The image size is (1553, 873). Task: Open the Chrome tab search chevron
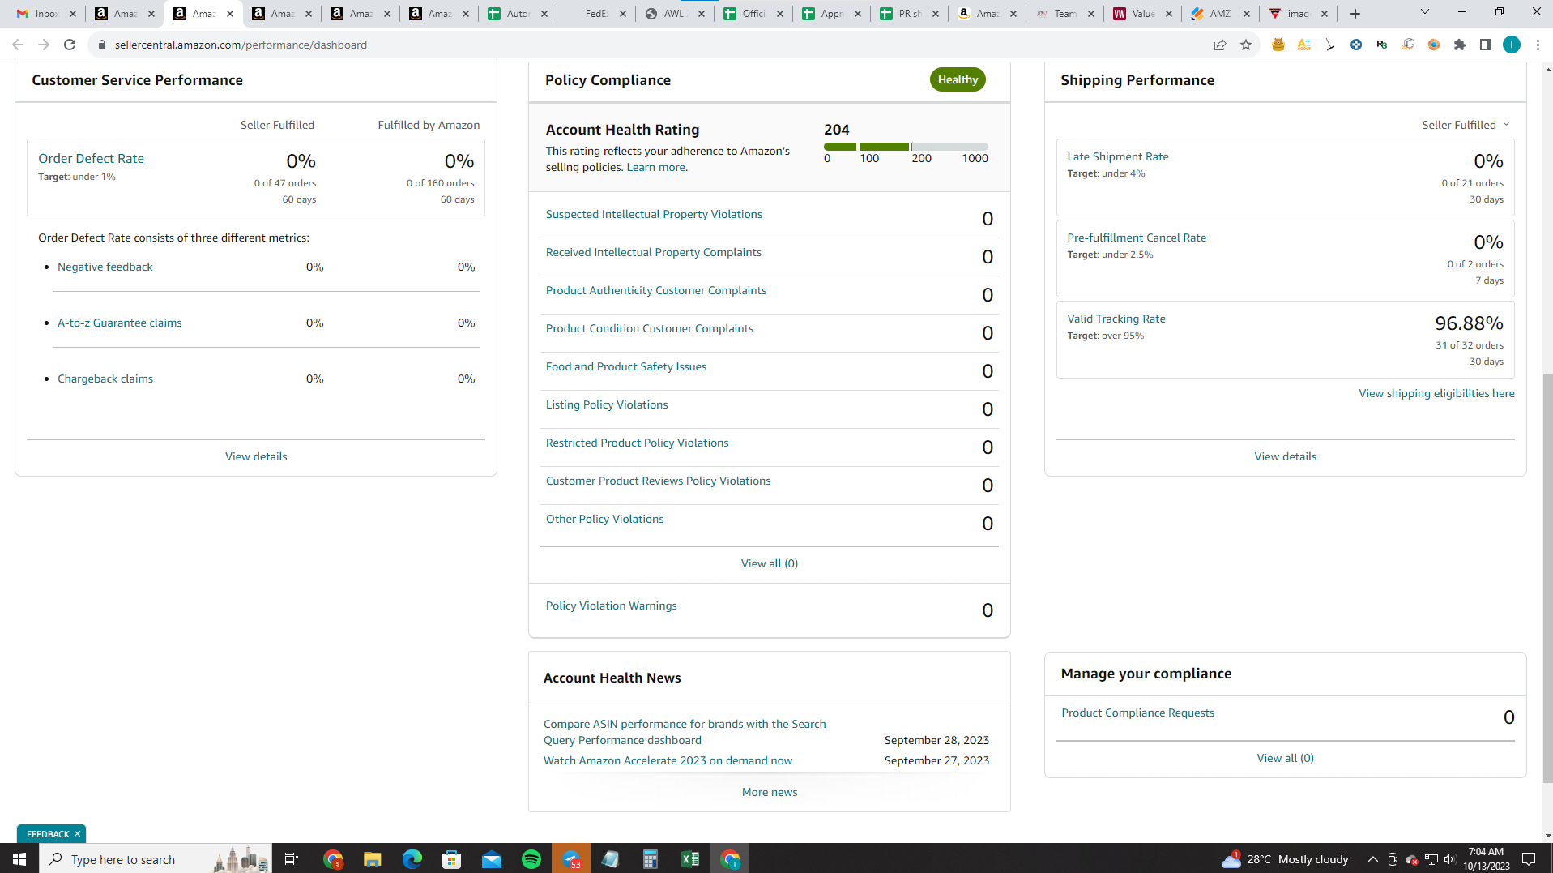tap(1425, 12)
